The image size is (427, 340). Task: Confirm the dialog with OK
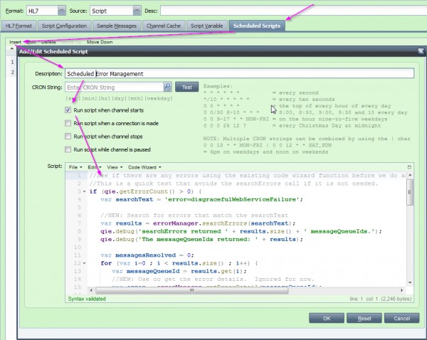[x=327, y=318]
